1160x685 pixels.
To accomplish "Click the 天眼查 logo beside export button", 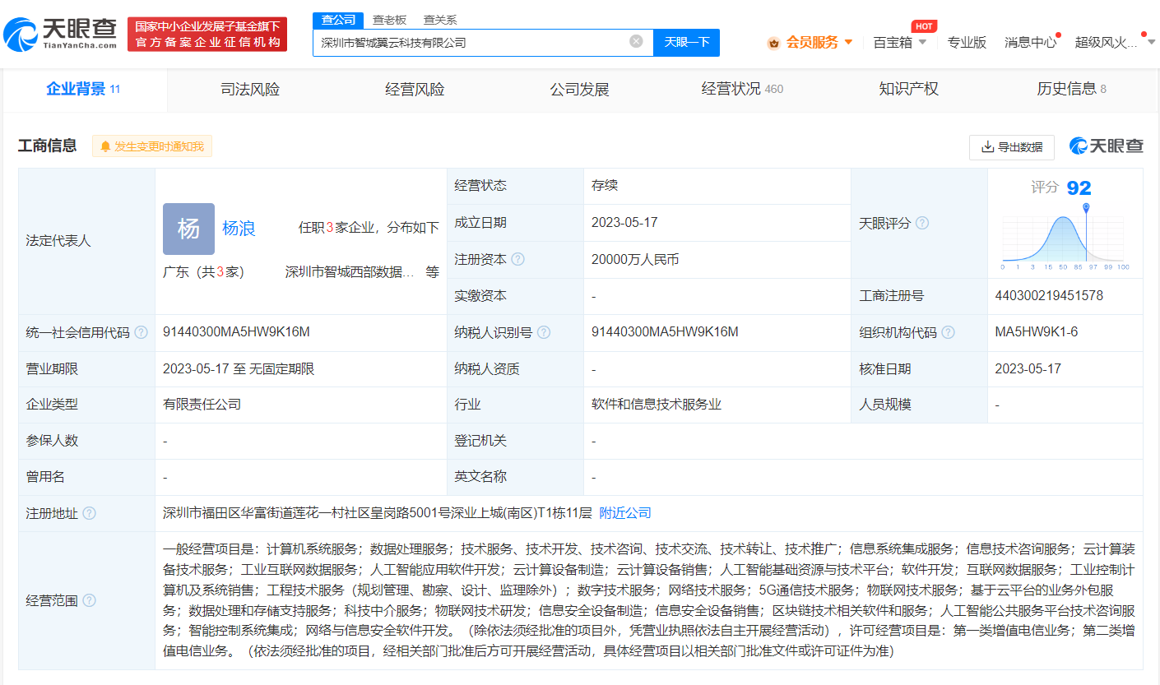I will coord(1106,146).
